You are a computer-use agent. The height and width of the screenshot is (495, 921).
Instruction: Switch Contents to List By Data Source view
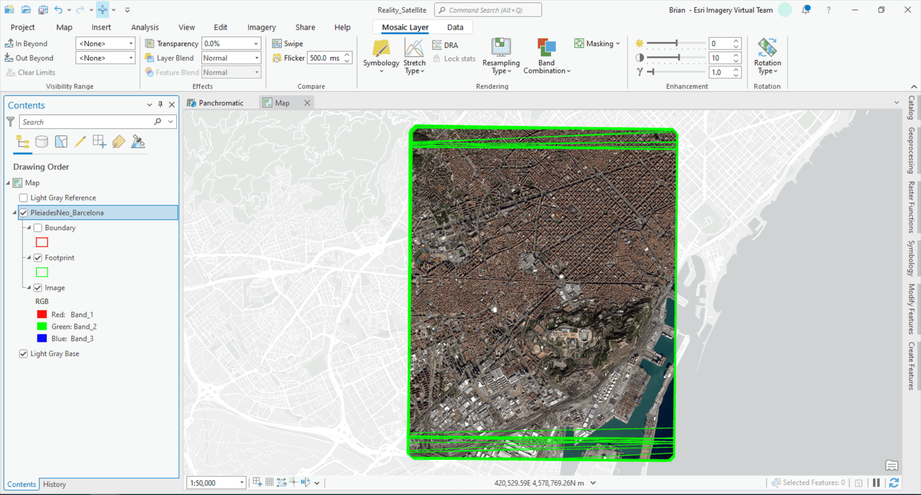click(x=42, y=141)
